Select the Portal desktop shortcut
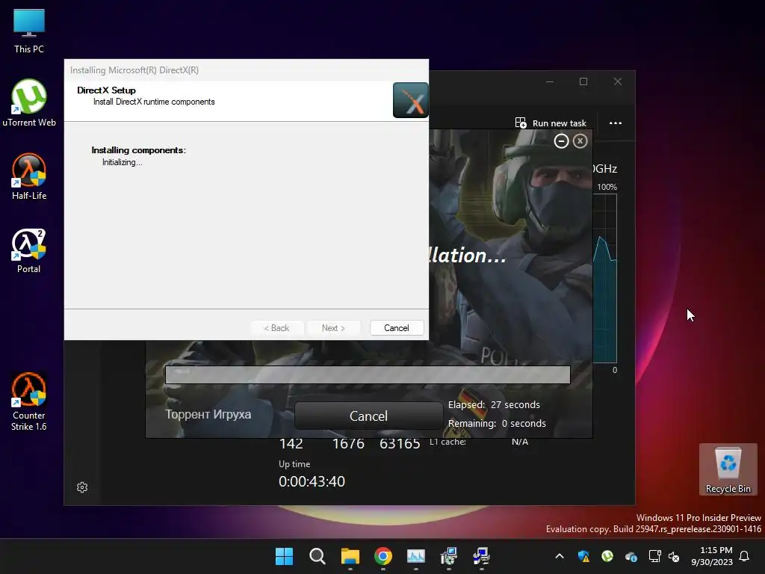The height and width of the screenshot is (574, 765). 29,251
